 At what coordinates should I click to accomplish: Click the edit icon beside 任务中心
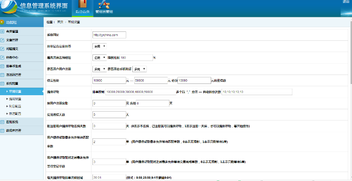[2, 57]
